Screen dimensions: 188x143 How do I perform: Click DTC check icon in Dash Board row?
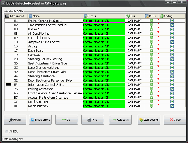[x=151, y=50]
